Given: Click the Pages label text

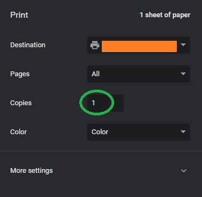Looking at the screenshot, I should [20, 74].
